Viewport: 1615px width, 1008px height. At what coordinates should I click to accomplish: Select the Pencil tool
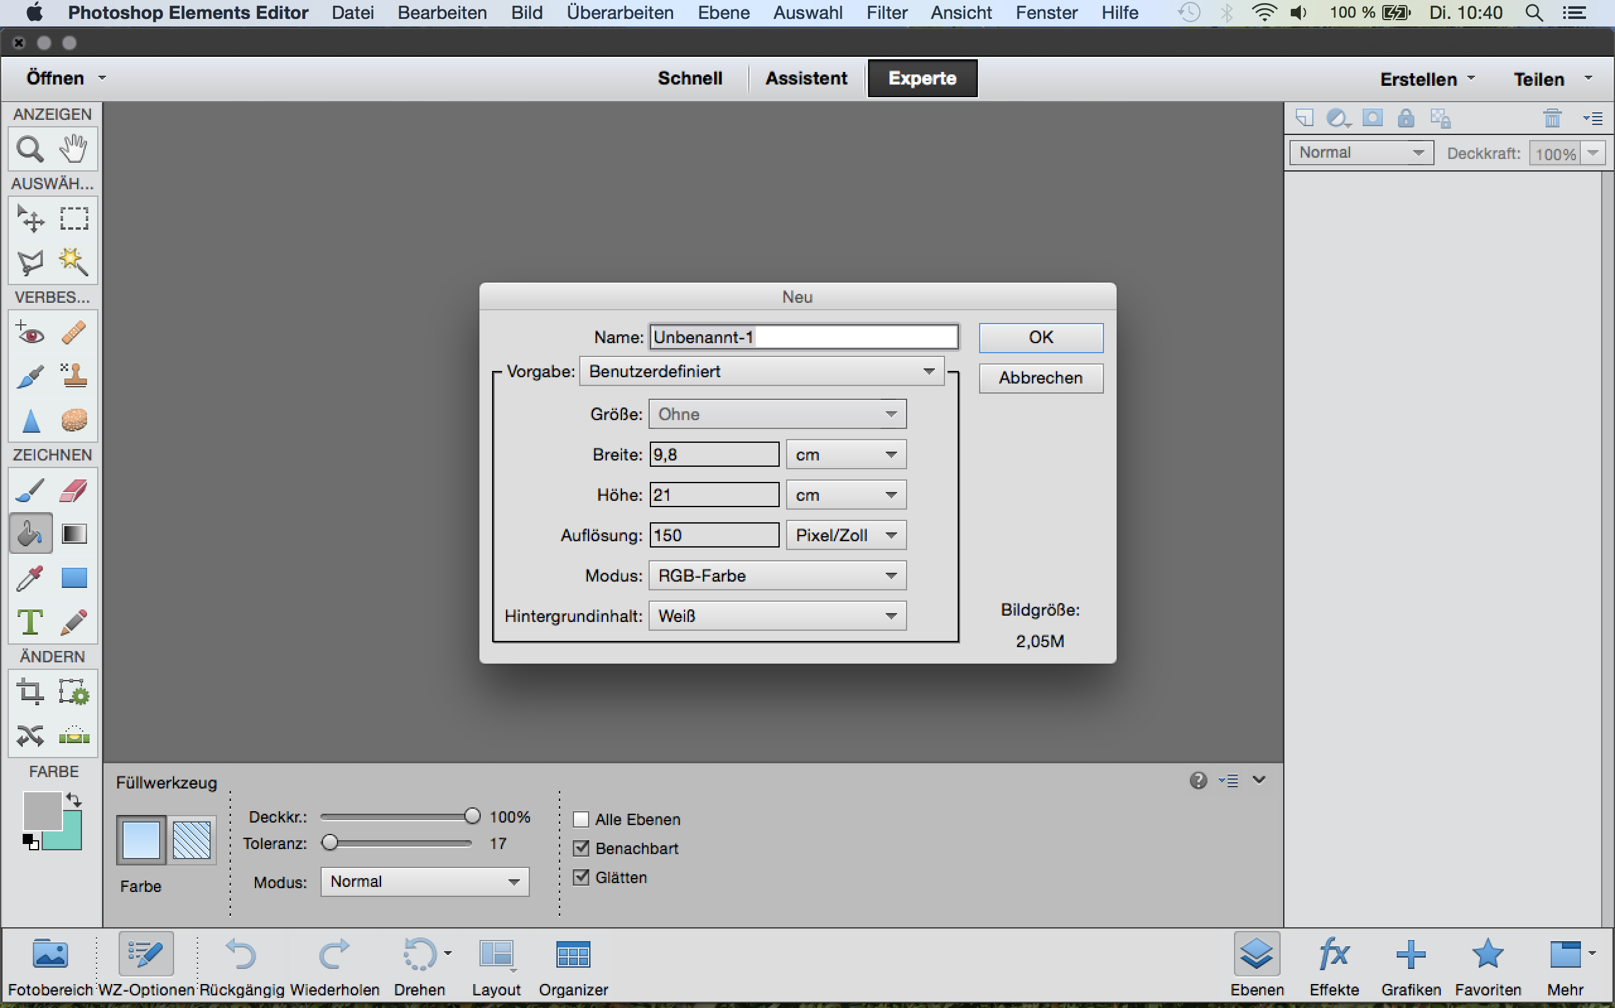[74, 622]
